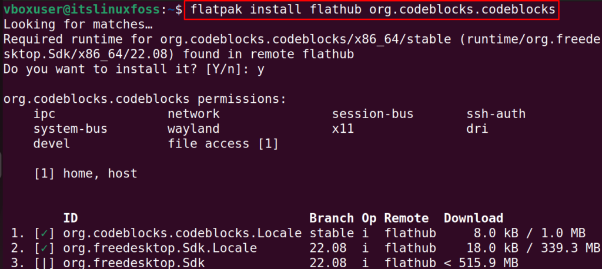Image resolution: width=602 pixels, height=269 pixels.
Task: Click the Remote column header
Action: (406, 218)
